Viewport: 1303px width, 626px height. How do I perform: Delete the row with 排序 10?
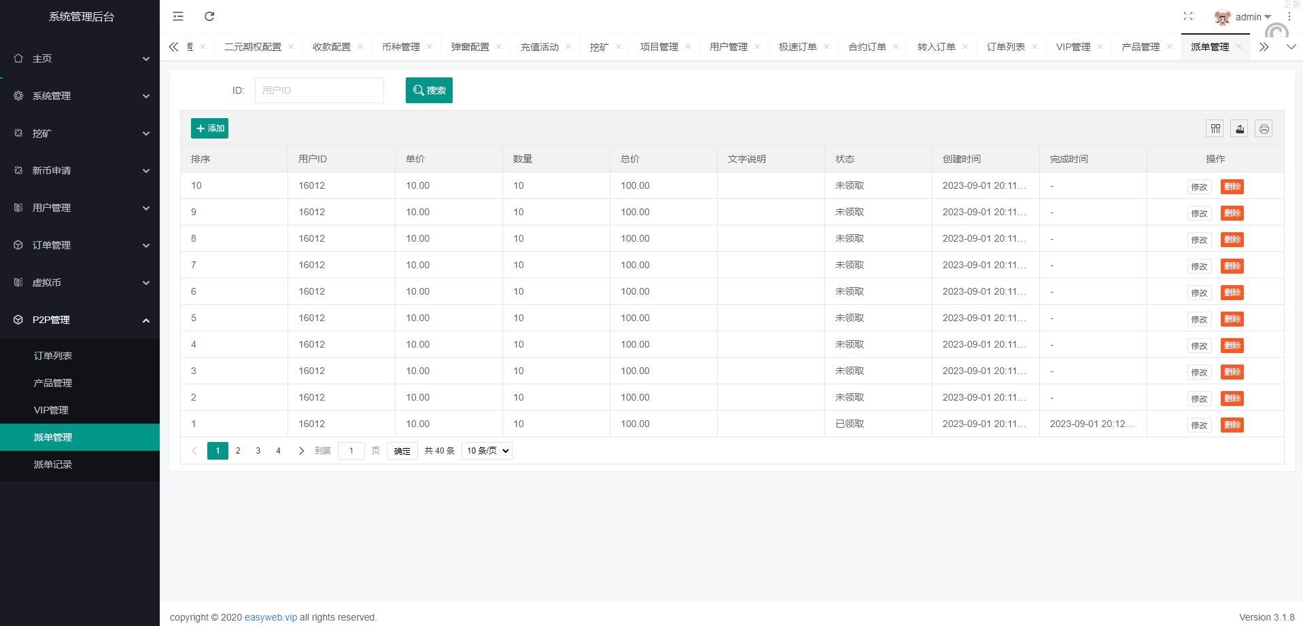tap(1232, 187)
